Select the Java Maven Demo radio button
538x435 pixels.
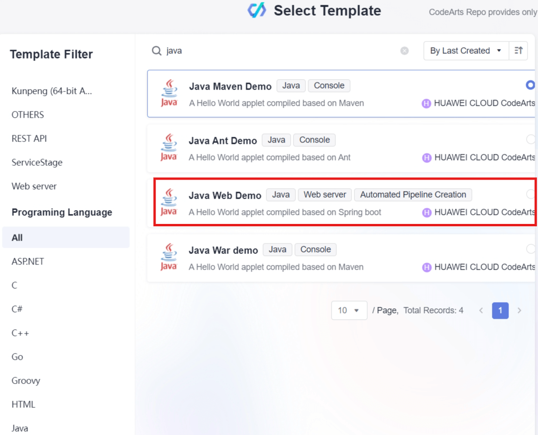[x=530, y=85]
